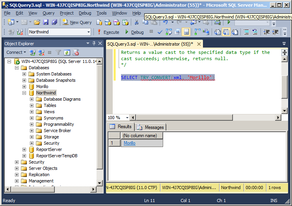This screenshot has width=292, height=206.
Task: Click the Object Explorer vertical scrollbar thumb
Action: click(100, 117)
